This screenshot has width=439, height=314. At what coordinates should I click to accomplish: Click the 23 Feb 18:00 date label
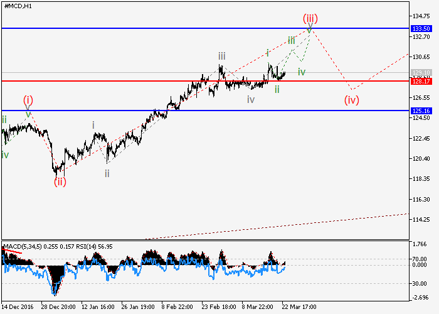point(219,307)
